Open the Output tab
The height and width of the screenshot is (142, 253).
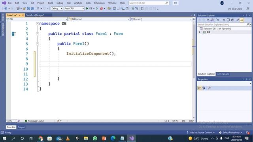tap(21, 127)
